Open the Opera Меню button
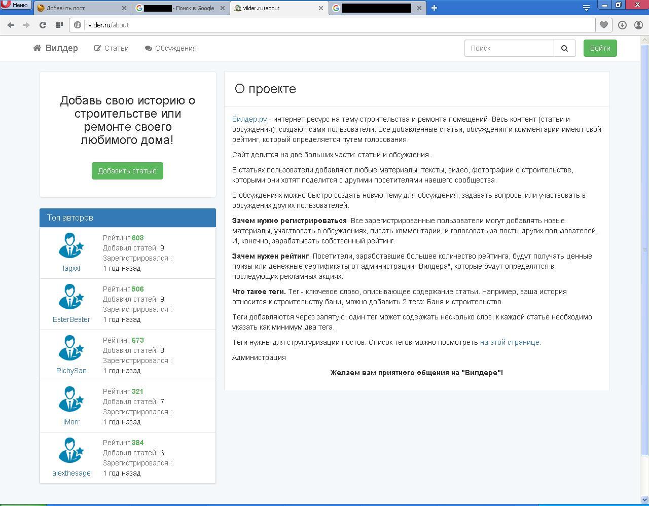Image resolution: width=649 pixels, height=506 pixels. point(15,5)
